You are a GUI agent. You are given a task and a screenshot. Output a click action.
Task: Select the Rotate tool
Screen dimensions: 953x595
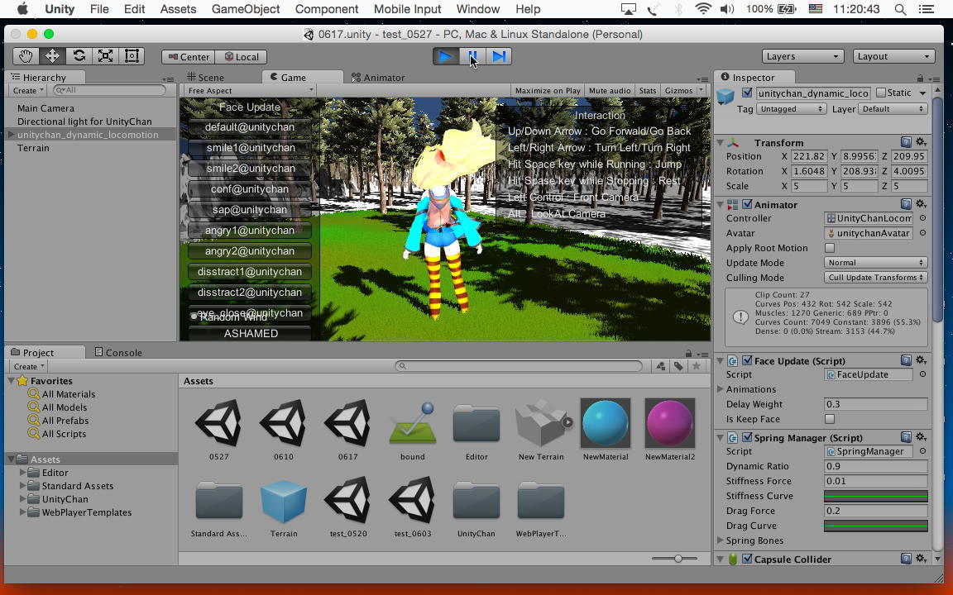coord(79,56)
